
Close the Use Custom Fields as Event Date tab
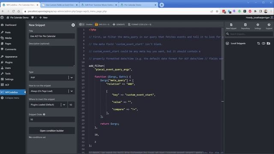tap(77, 5)
